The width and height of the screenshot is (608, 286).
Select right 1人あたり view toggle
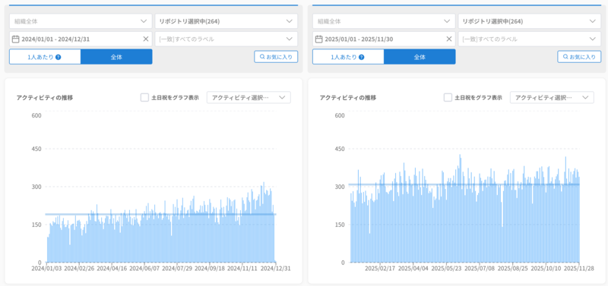tap(348, 57)
